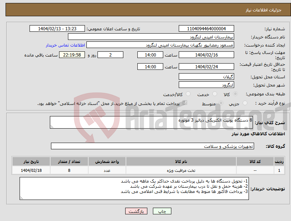Click the need date cell 1404/02/18
This screenshot has width=291, height=221.
click(31, 170)
